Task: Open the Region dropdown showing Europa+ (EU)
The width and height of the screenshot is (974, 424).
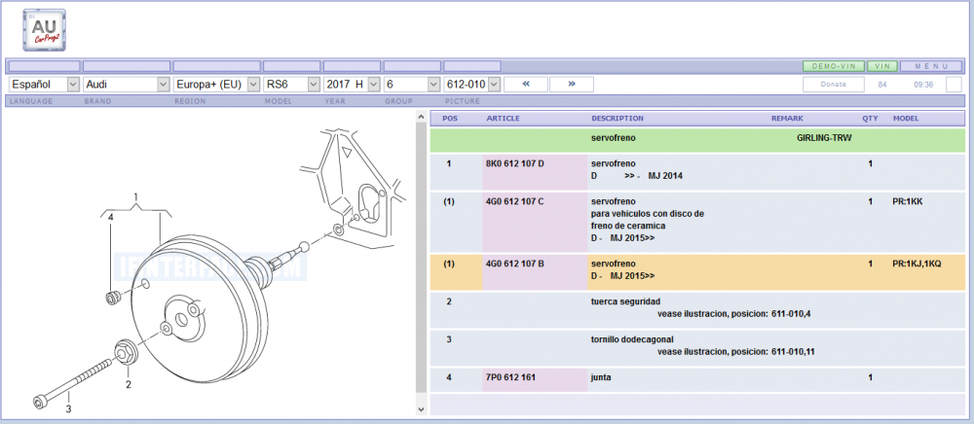Action: point(217,85)
